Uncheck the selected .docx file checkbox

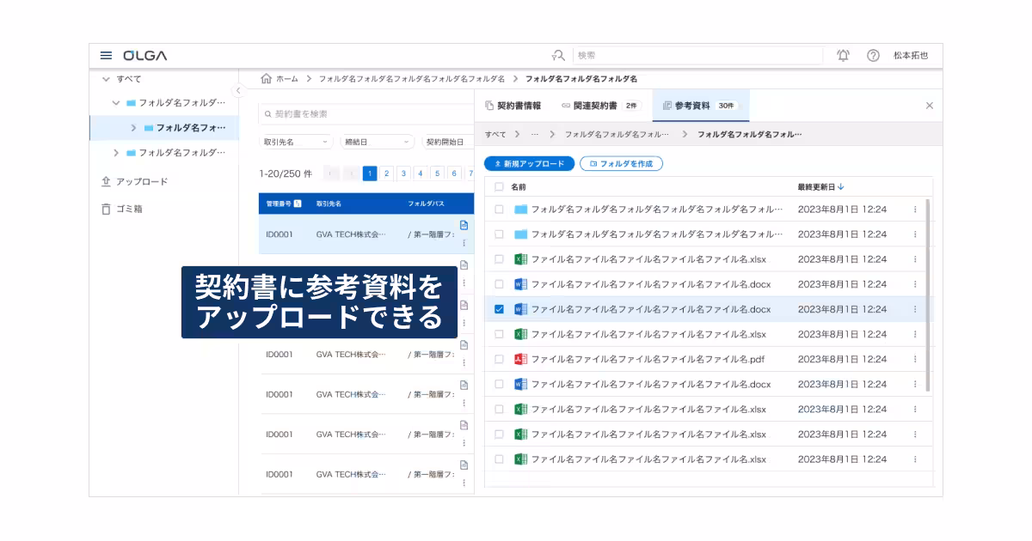[x=499, y=309]
